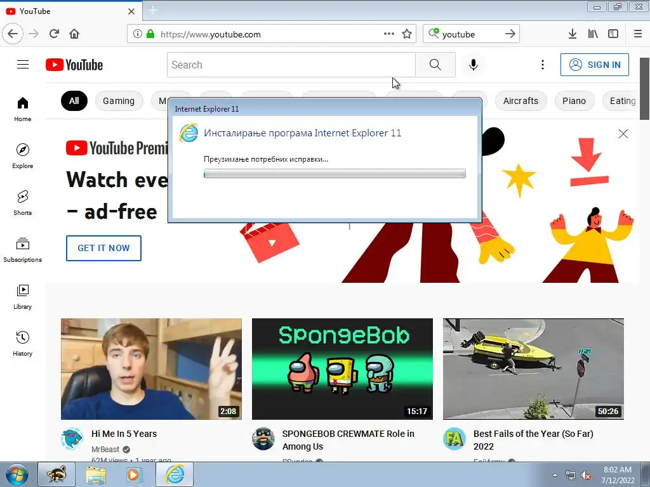Viewport: 650px width, 487px height.
Task: Select the All filter chip
Action: click(74, 101)
